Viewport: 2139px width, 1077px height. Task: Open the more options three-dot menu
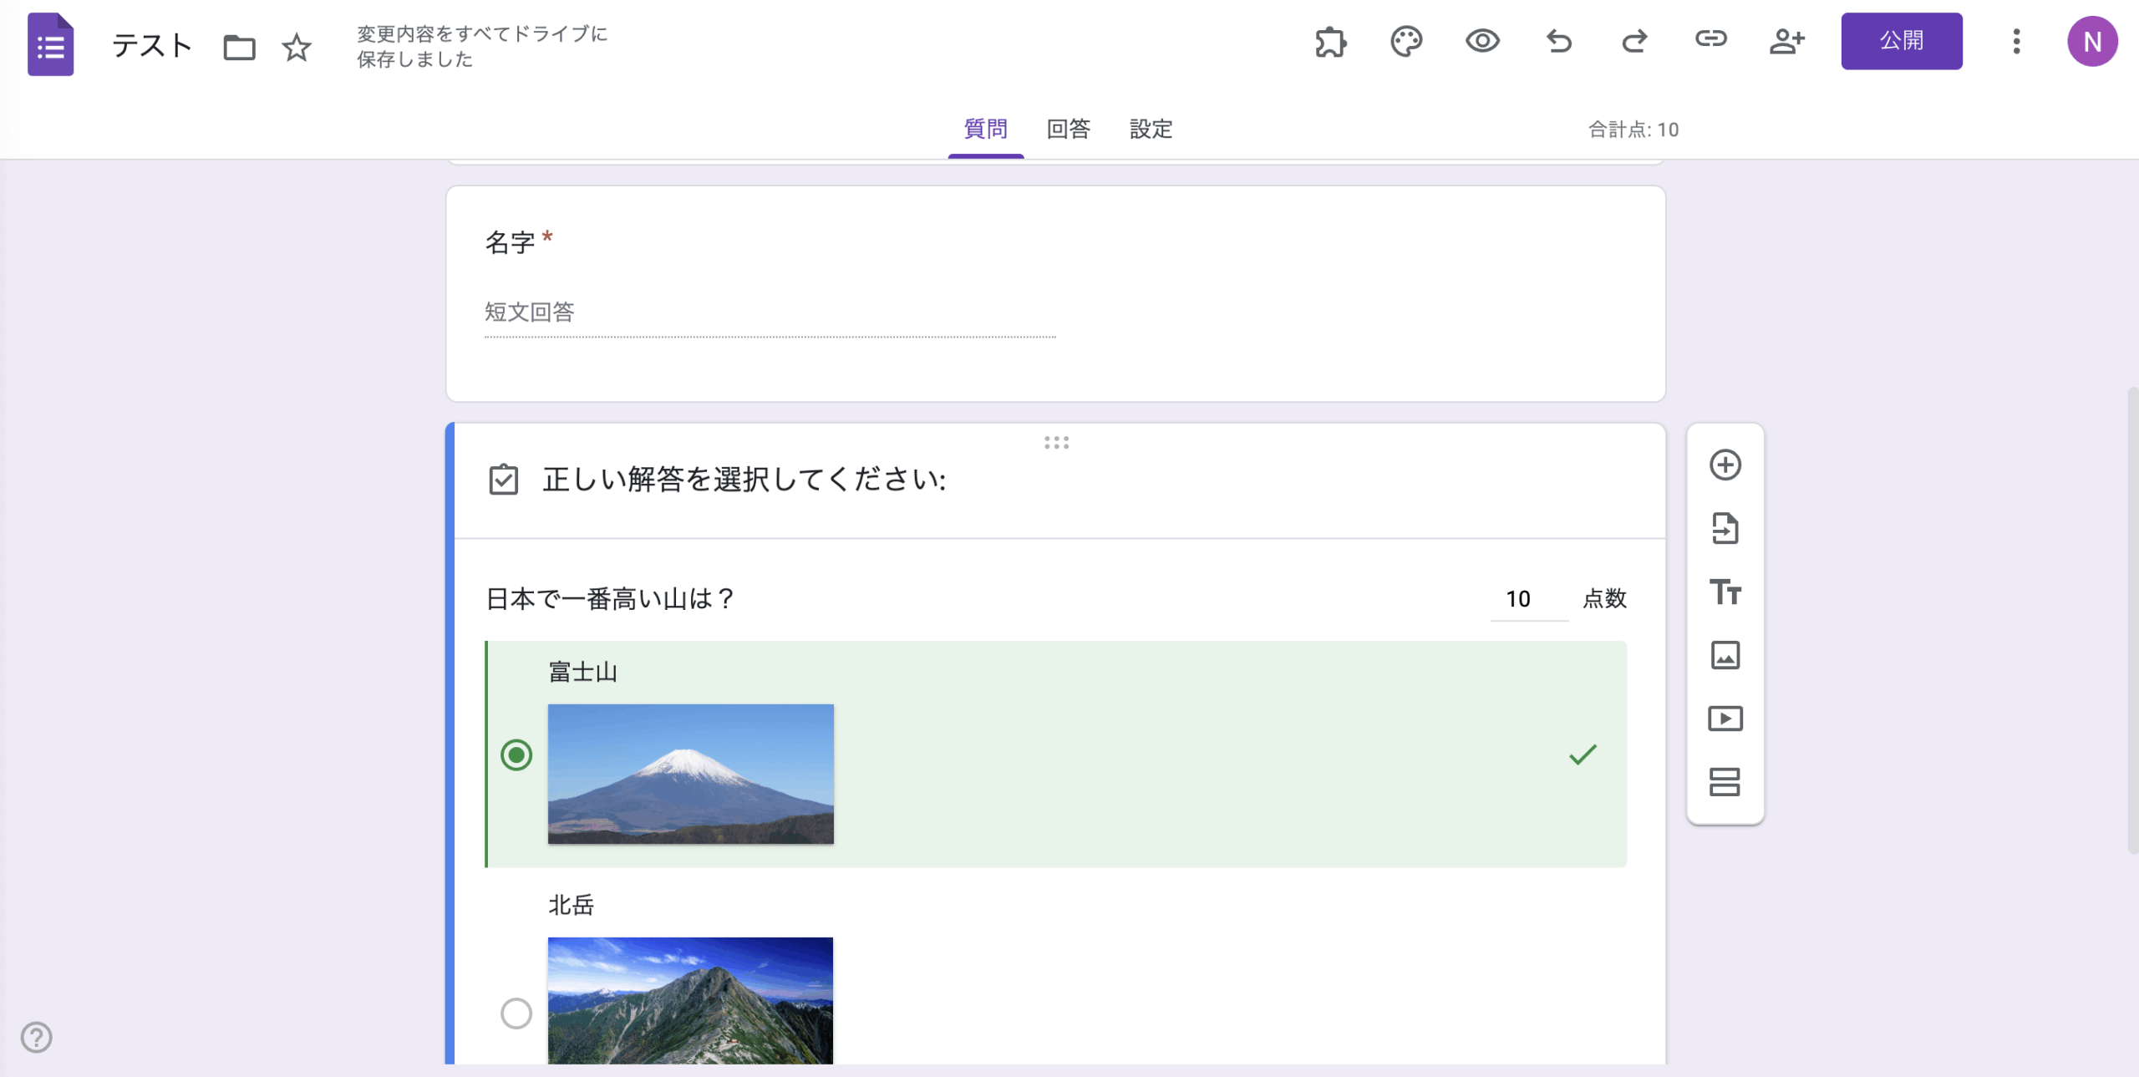pos(2017,42)
